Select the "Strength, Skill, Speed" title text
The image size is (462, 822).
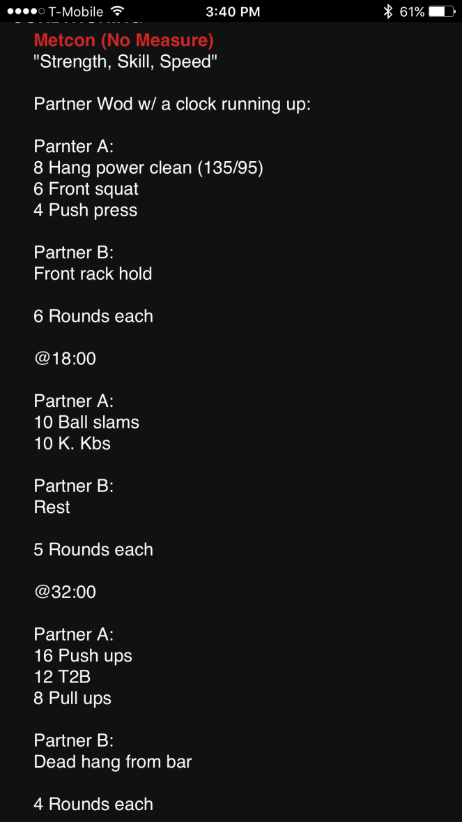pyautogui.click(x=125, y=61)
